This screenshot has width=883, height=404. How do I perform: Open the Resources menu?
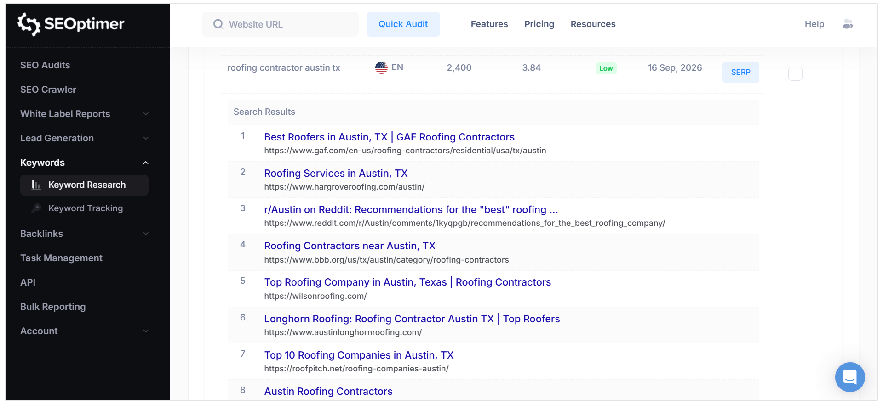click(593, 24)
